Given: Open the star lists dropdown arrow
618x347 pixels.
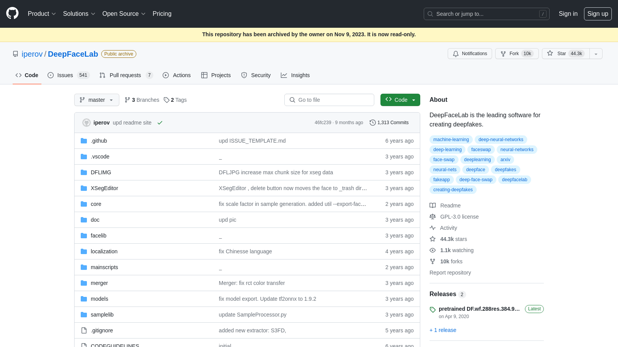Looking at the screenshot, I should [x=596, y=54].
